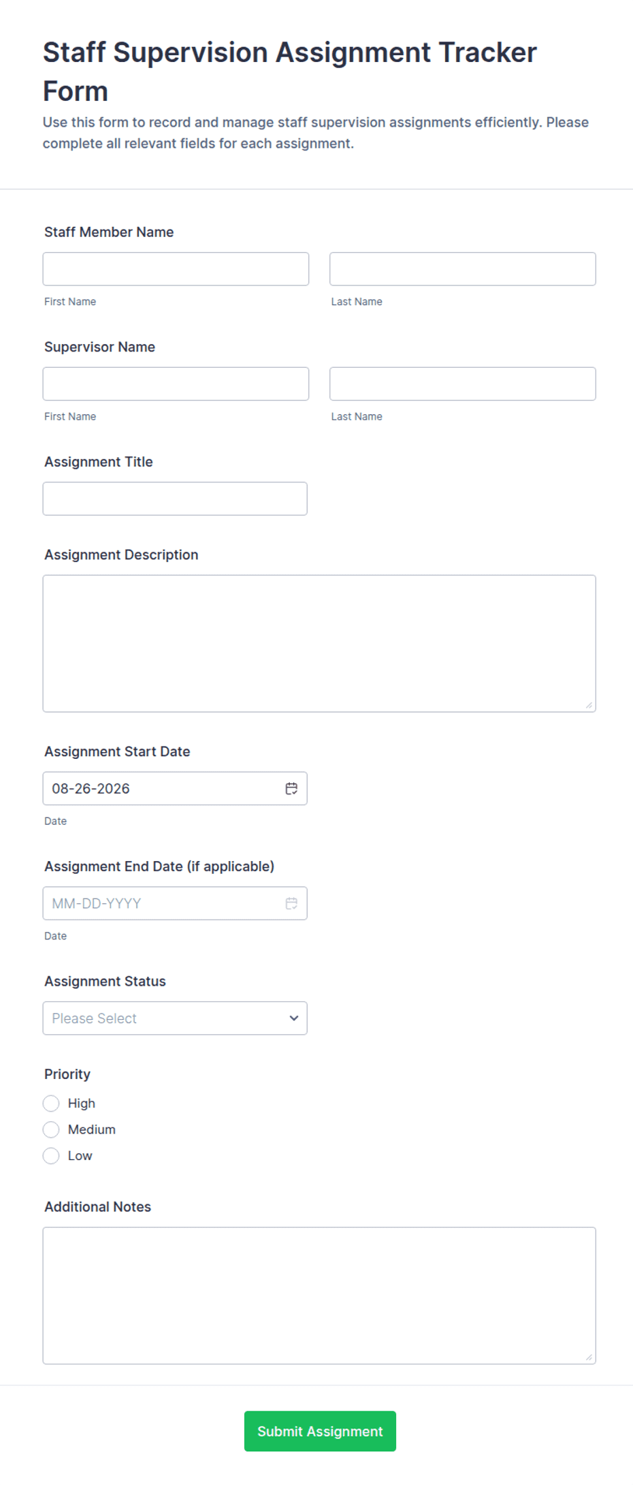The height and width of the screenshot is (1485, 633).
Task: Place cursor in Additional Notes textarea
Action: (319, 1296)
